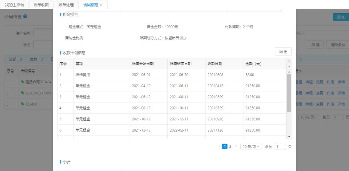This screenshot has width=349, height=171.
Task: Open background list 10 条/页 dropdown
Action: (309, 117)
